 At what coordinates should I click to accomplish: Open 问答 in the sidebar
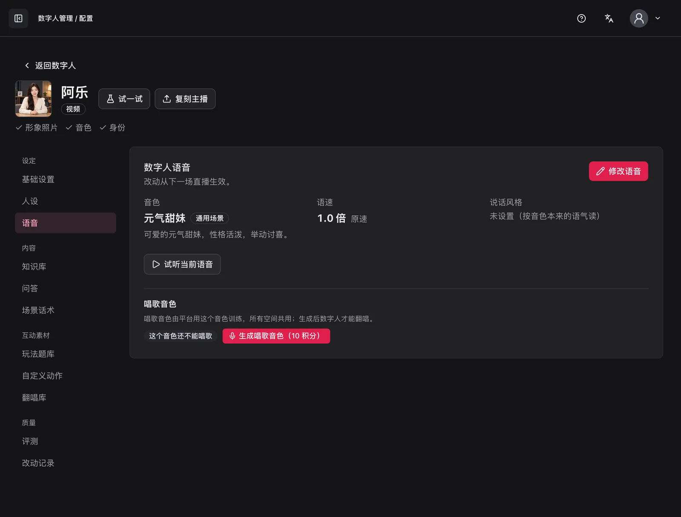pos(66,288)
